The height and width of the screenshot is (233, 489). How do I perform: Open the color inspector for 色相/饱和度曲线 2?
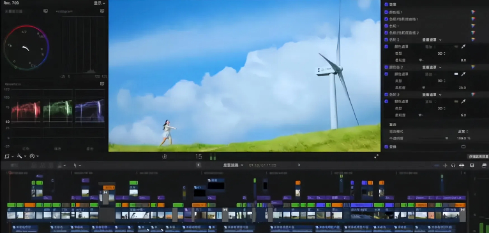tap(473, 32)
